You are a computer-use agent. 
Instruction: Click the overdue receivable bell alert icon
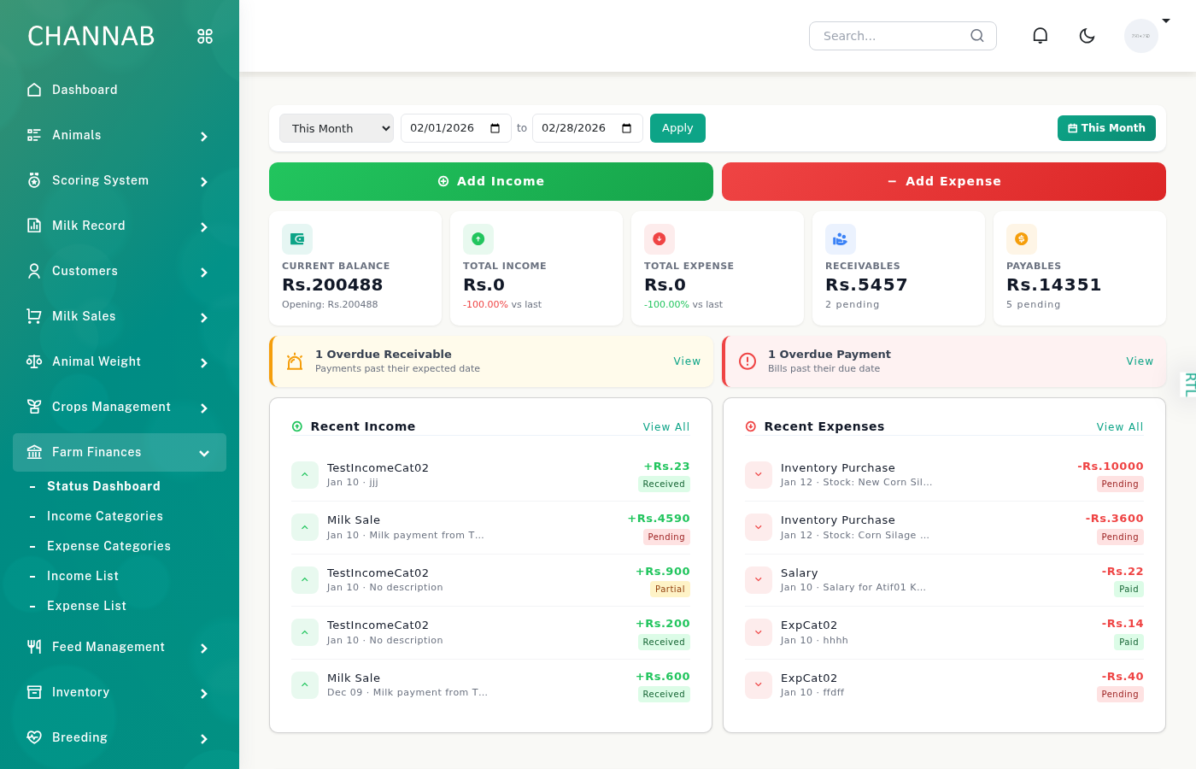tap(294, 361)
